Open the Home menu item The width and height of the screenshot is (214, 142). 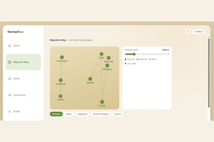click(x=23, y=46)
